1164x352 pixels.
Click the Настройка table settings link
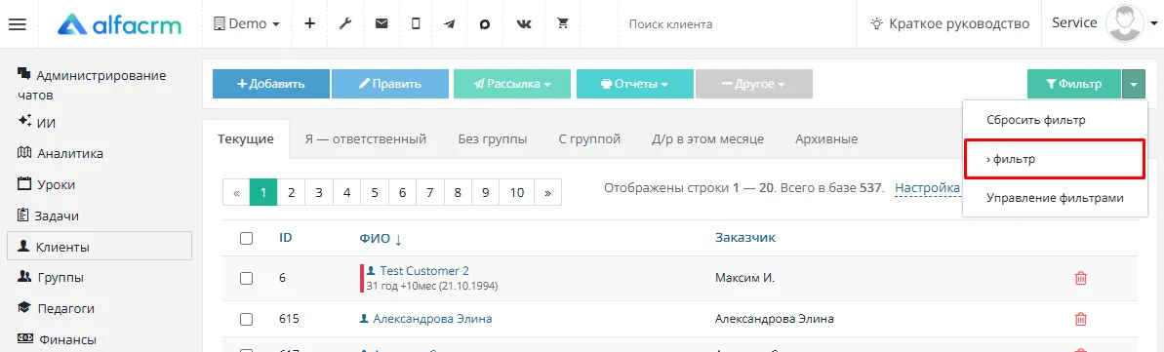(928, 188)
